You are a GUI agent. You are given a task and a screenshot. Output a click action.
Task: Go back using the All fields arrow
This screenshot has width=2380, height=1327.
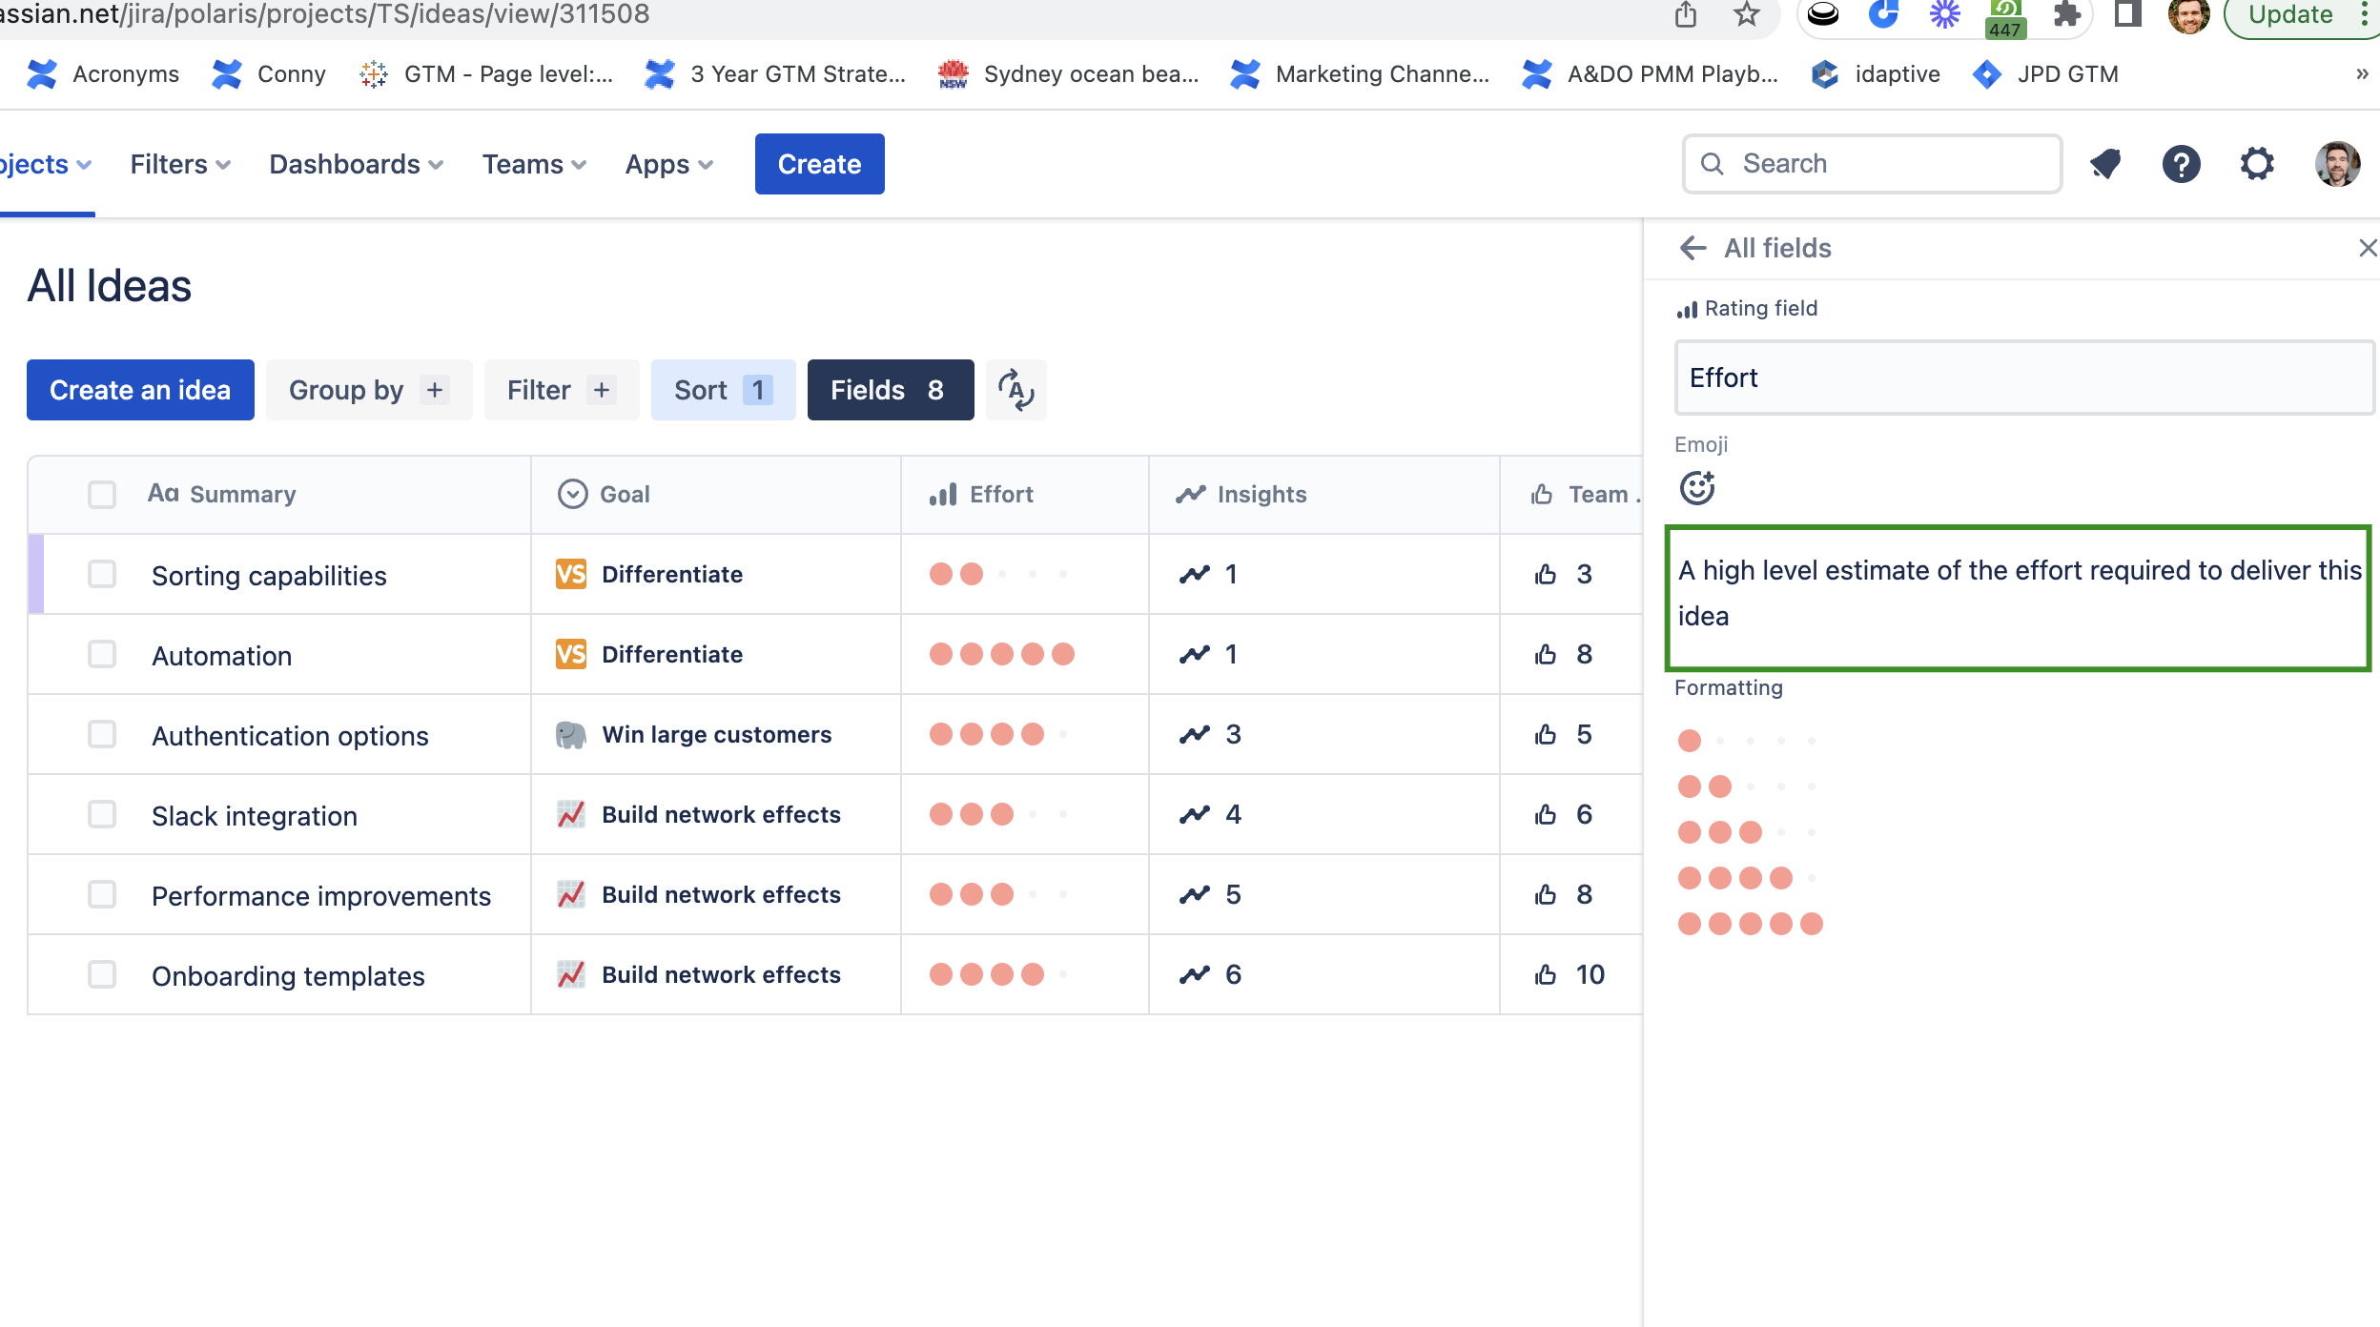(x=1693, y=248)
